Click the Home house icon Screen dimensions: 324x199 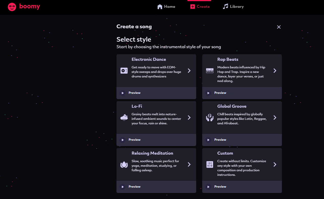pos(160,7)
